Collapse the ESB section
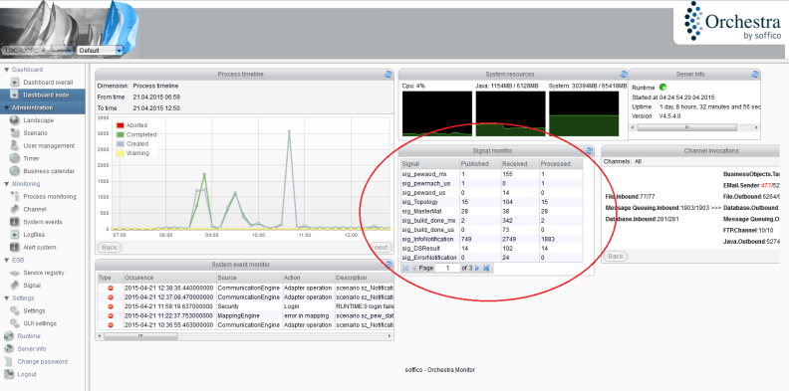The width and height of the screenshot is (789, 391). pos(7,261)
